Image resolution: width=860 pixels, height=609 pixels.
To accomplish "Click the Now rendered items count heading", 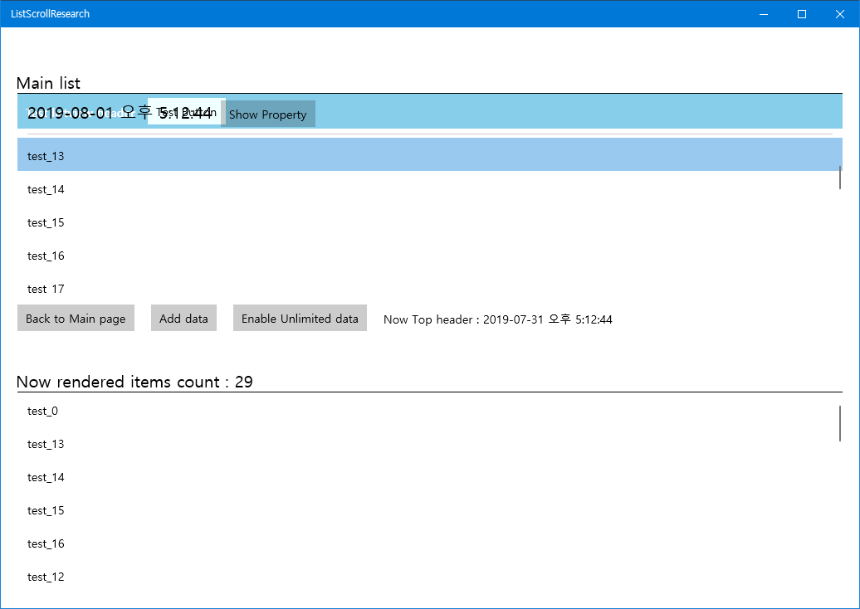I will point(134,381).
